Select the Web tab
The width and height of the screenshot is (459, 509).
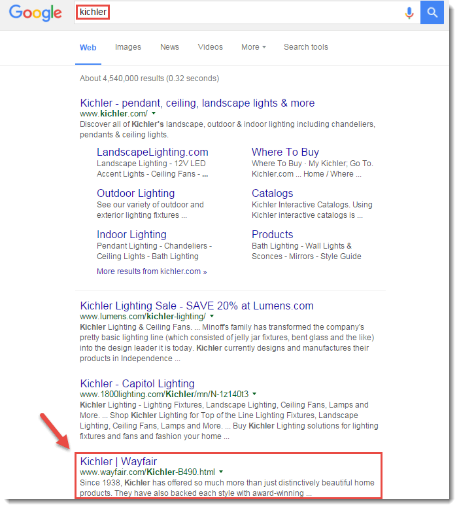[x=88, y=47]
